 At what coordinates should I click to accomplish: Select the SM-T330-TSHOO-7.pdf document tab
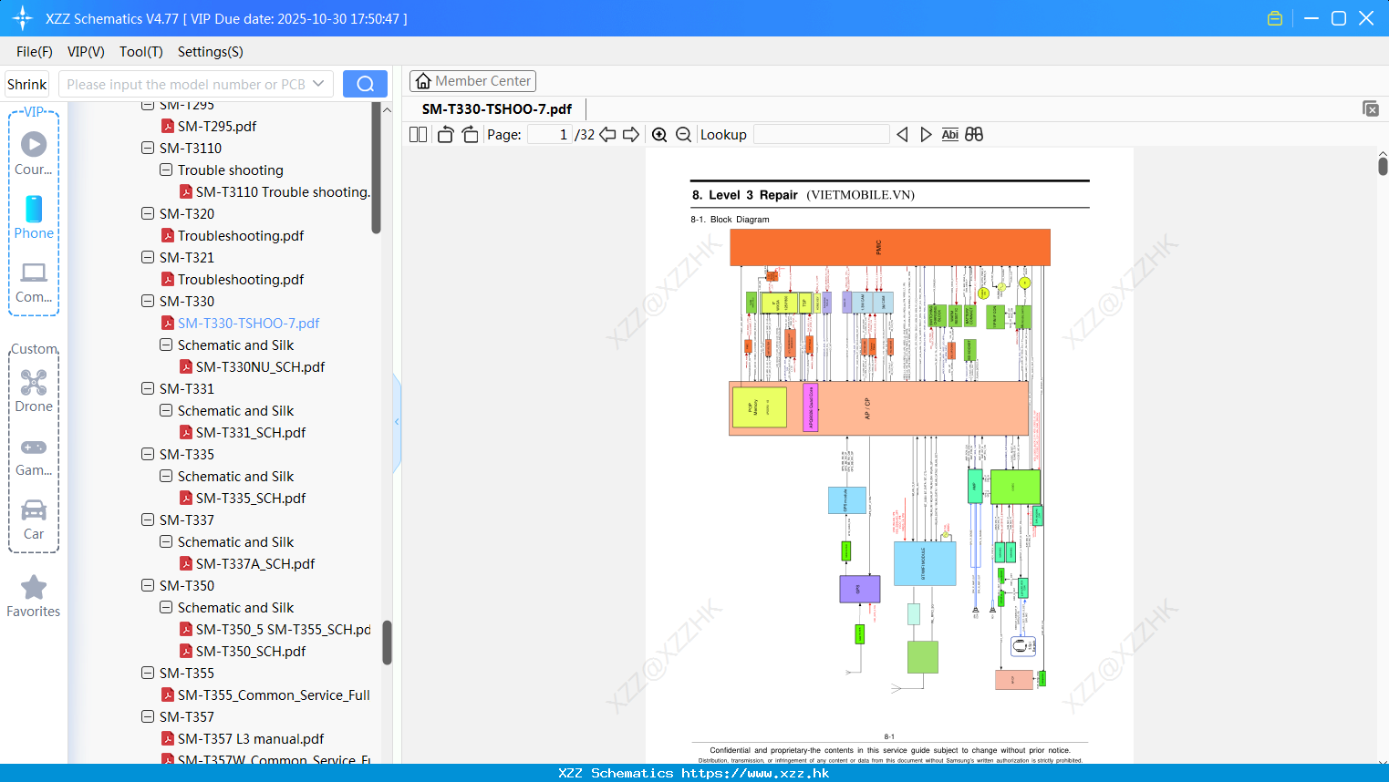pyautogui.click(x=497, y=108)
